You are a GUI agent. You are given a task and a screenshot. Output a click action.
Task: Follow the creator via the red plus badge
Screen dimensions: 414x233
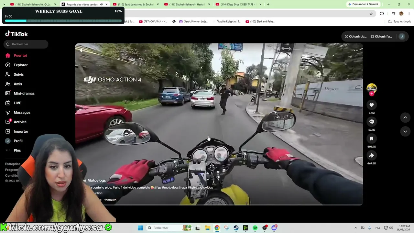click(372, 94)
